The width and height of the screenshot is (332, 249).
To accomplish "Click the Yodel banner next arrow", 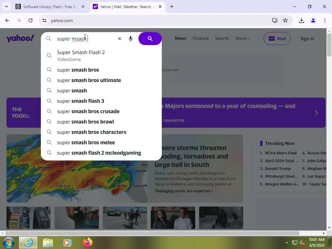I will click(316, 113).
